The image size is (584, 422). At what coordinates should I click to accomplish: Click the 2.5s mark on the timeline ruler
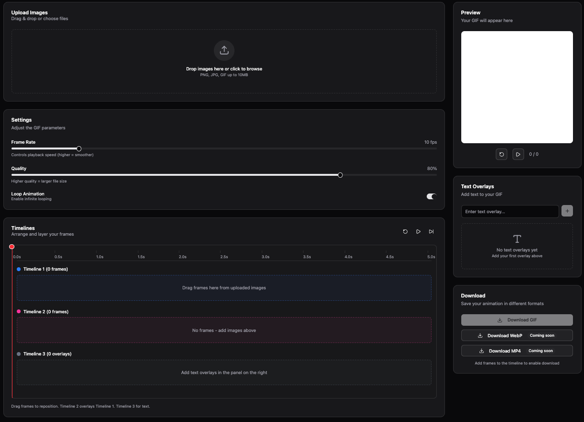[224, 256]
